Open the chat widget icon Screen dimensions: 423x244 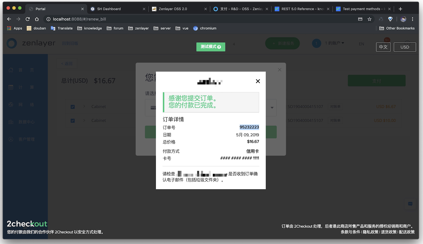(410, 204)
